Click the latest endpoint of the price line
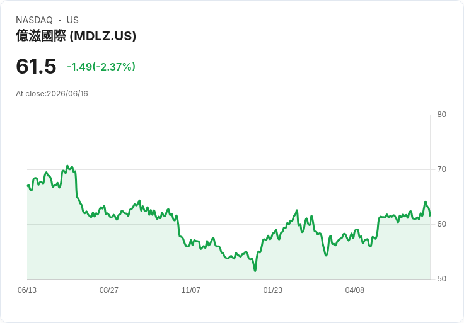The height and width of the screenshot is (323, 464). coord(430,215)
